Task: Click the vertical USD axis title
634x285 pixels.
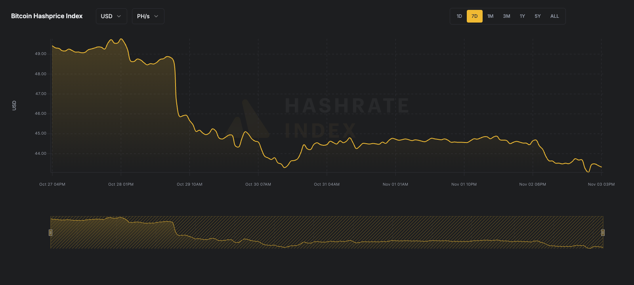Action: 14,105
